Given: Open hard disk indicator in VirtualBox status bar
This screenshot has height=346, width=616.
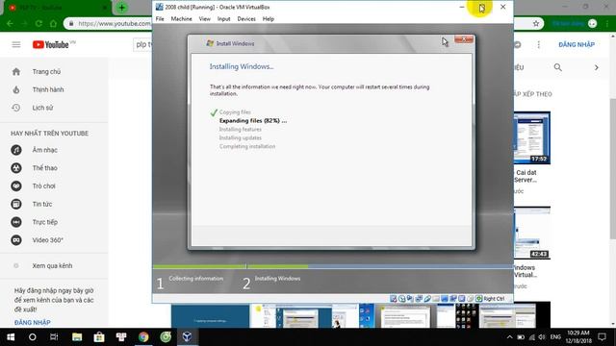Looking at the screenshot, I should point(393,299).
